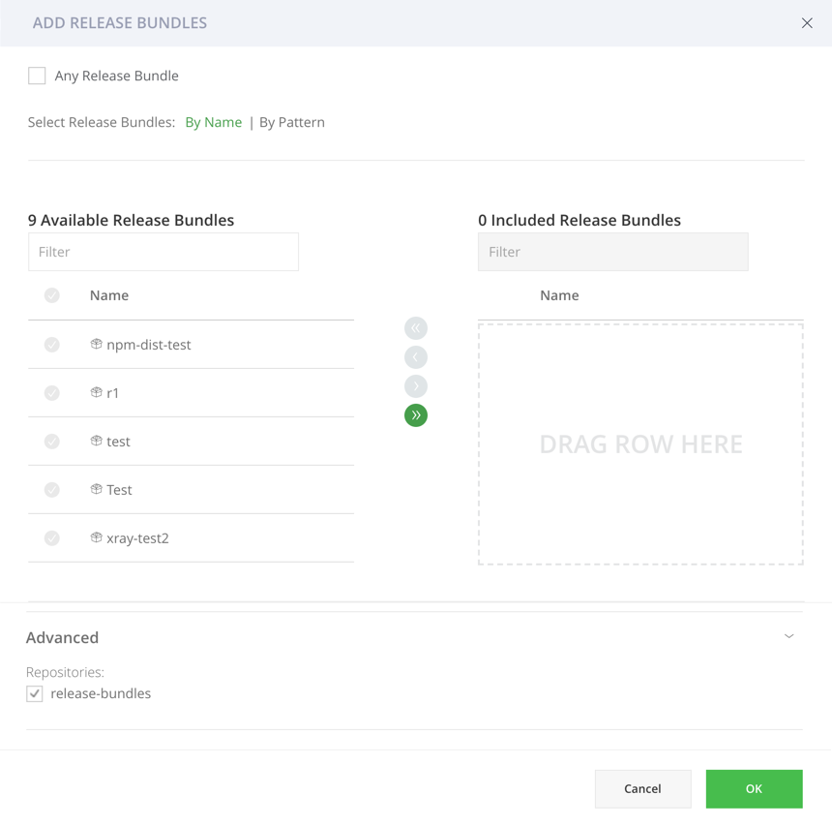The image size is (832, 826).
Task: Click the move-all-right double arrow
Action: click(415, 414)
